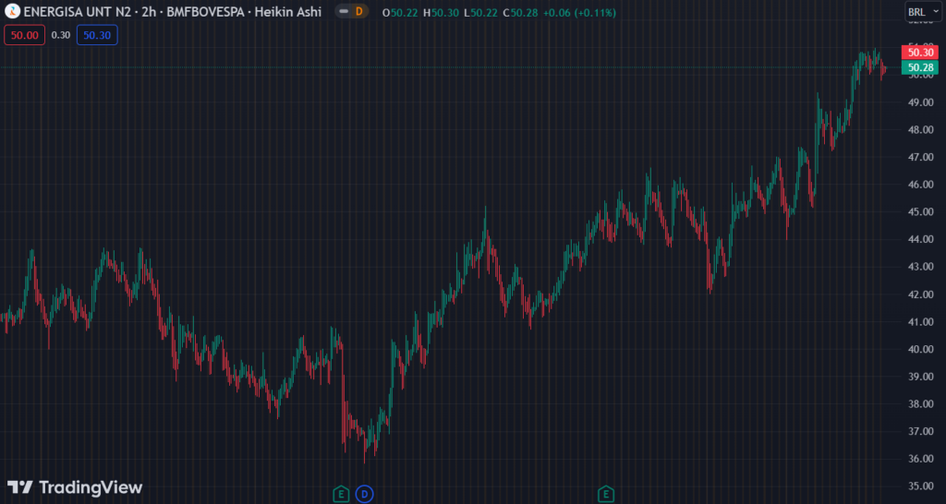Click the low value L50.22
946x504 pixels.
(480, 12)
